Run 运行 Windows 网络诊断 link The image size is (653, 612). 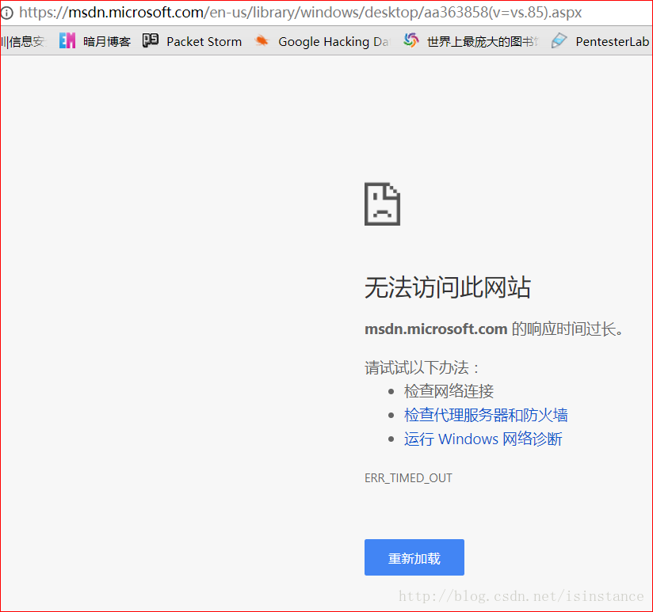pyautogui.click(x=483, y=439)
